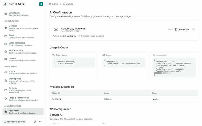Click the Email envelope icon
This screenshot has width=202, height=126.
(x=6, y=36)
